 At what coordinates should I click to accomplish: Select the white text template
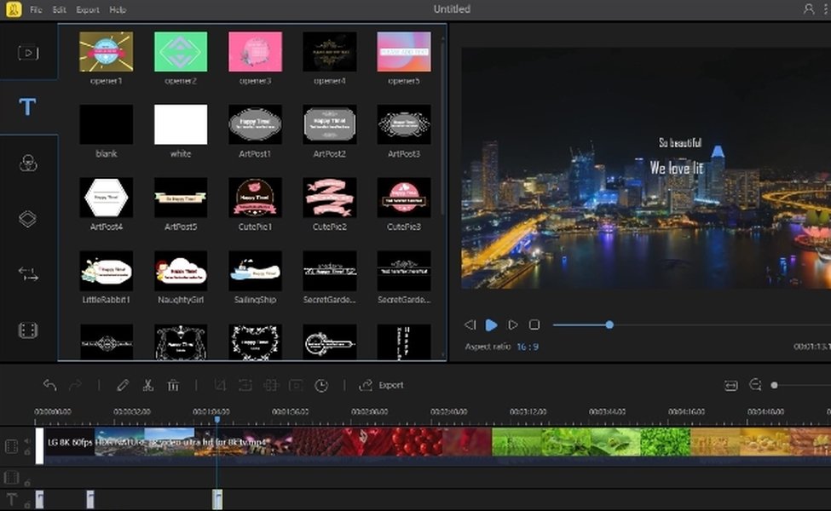coord(181,124)
